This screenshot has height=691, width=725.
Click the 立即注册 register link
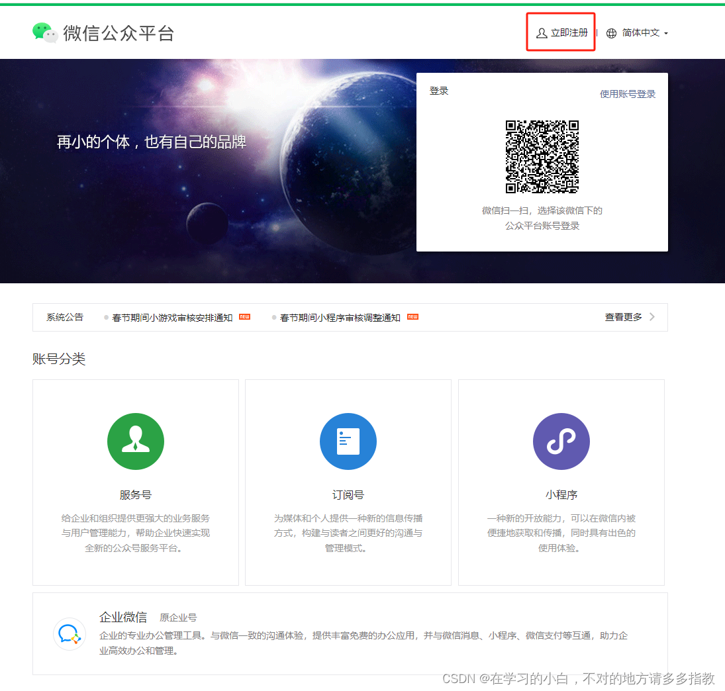pyautogui.click(x=569, y=33)
